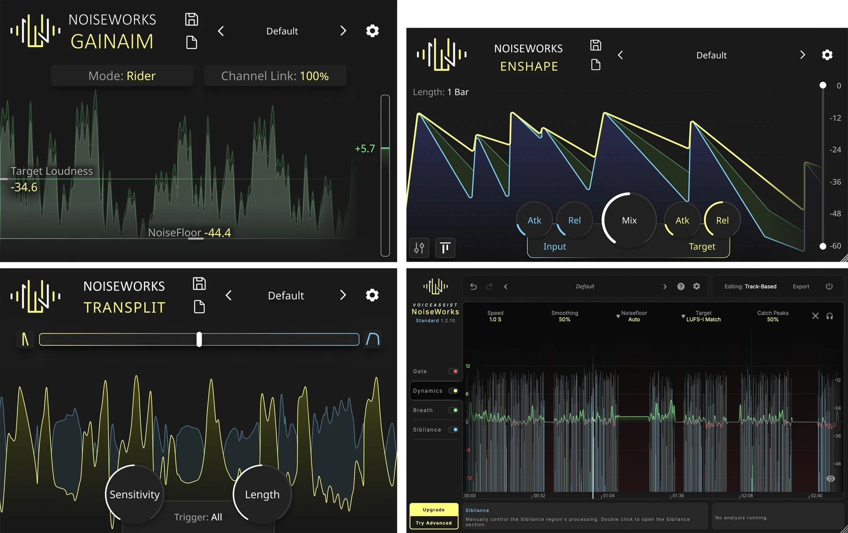
Task: Toggle headphones listen mode in VoiceAssist
Action: pyautogui.click(x=830, y=316)
